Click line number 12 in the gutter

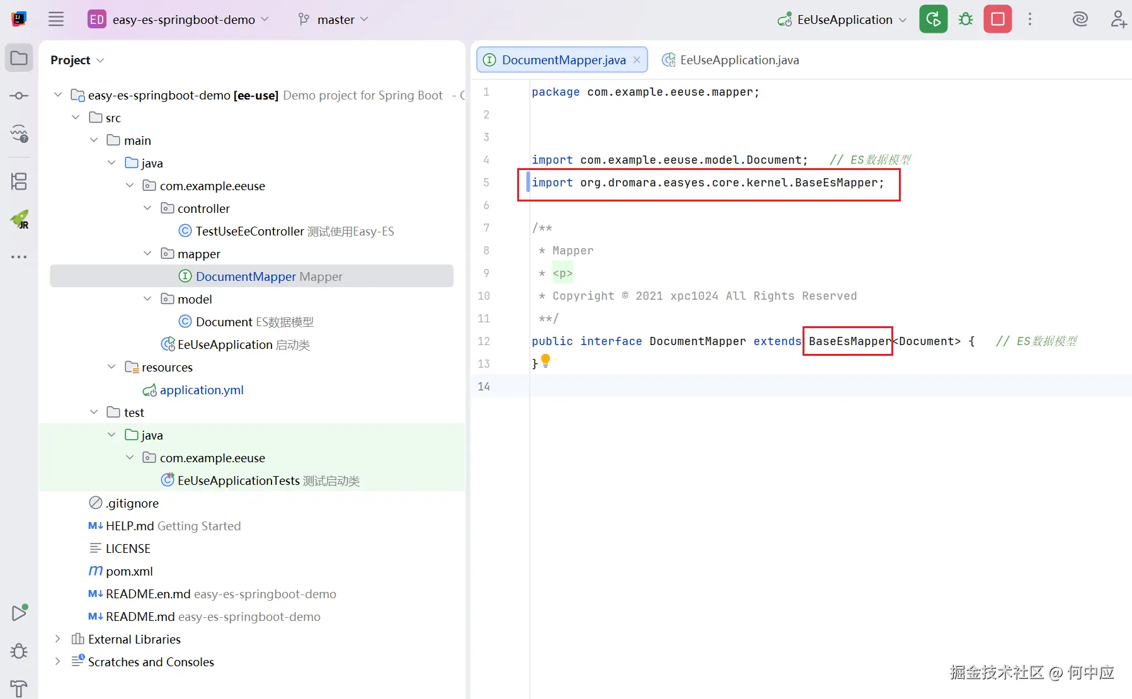click(x=484, y=341)
